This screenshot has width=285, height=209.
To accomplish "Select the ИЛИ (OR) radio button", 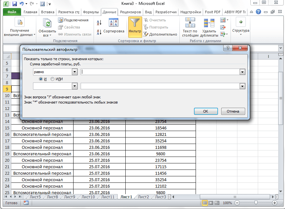I will click(52, 79).
